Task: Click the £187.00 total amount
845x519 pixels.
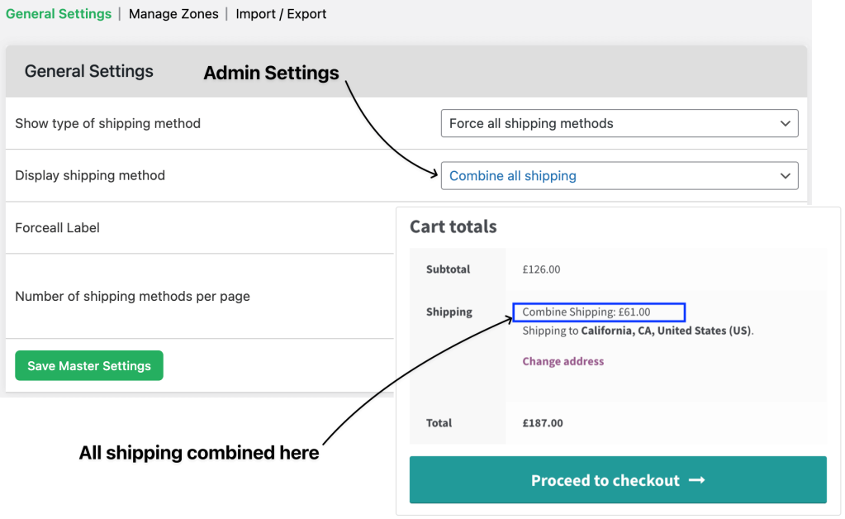Action: click(543, 423)
